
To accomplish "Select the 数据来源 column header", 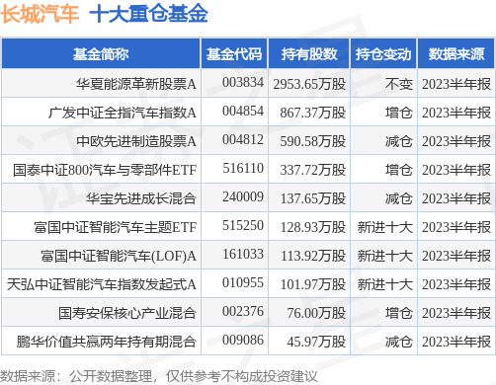I will (456, 54).
